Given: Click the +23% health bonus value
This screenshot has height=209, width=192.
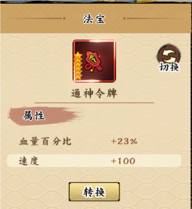Looking at the screenshot, I should pyautogui.click(x=124, y=141).
